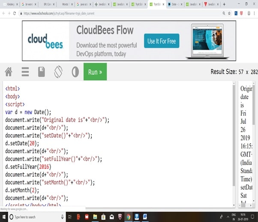
Task: Open a new tab with the plus button
Action: pyautogui.click(x=224, y=4)
